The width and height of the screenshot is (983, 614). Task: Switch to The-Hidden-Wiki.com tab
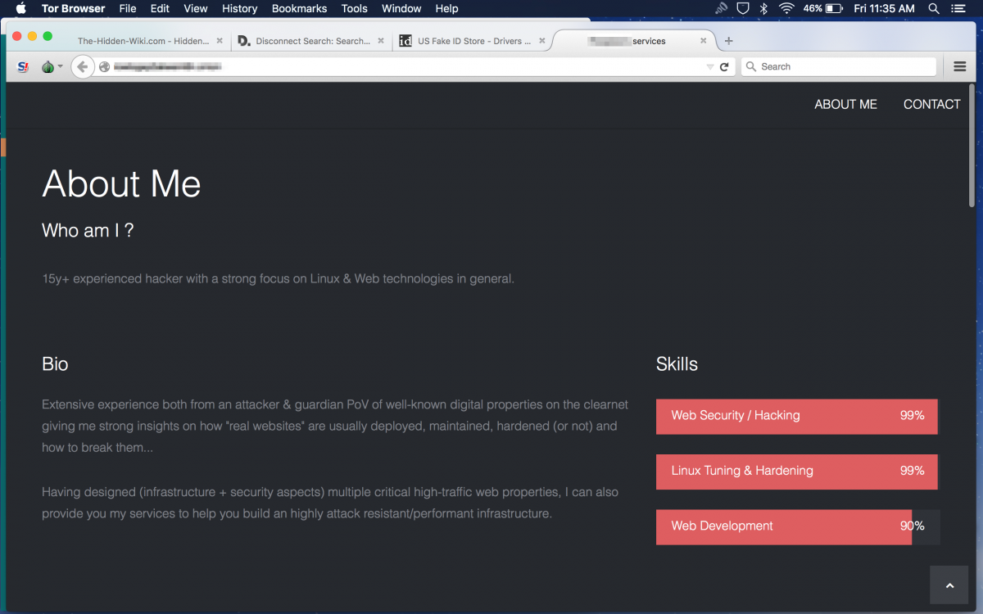(x=143, y=41)
